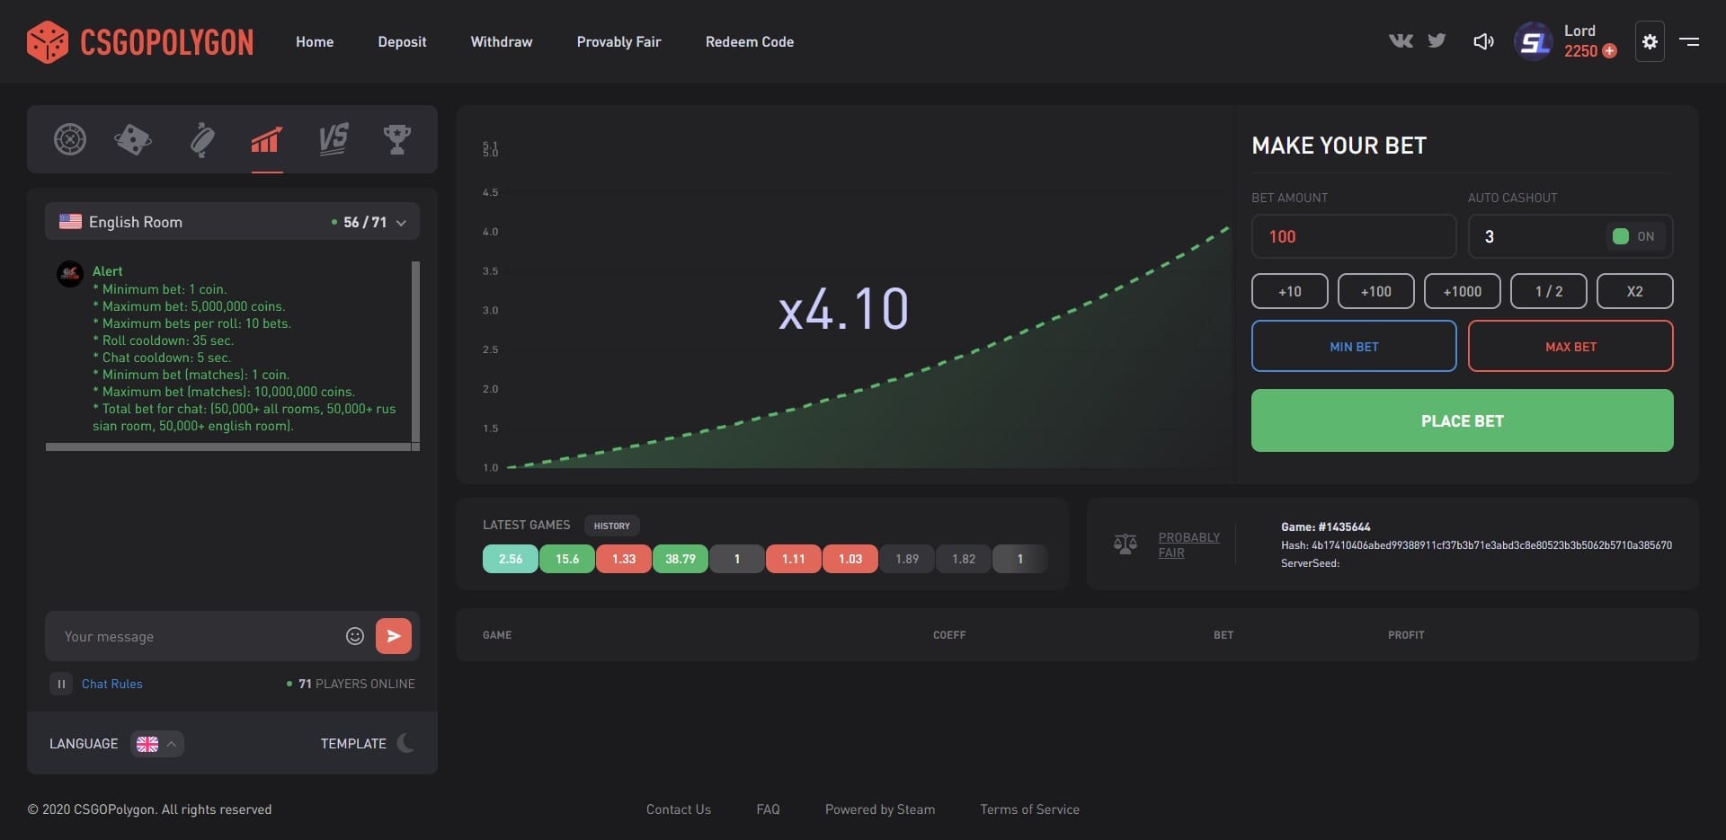The image size is (1726, 840).
Task: Open the Redeem Code menu item
Action: pyautogui.click(x=750, y=41)
